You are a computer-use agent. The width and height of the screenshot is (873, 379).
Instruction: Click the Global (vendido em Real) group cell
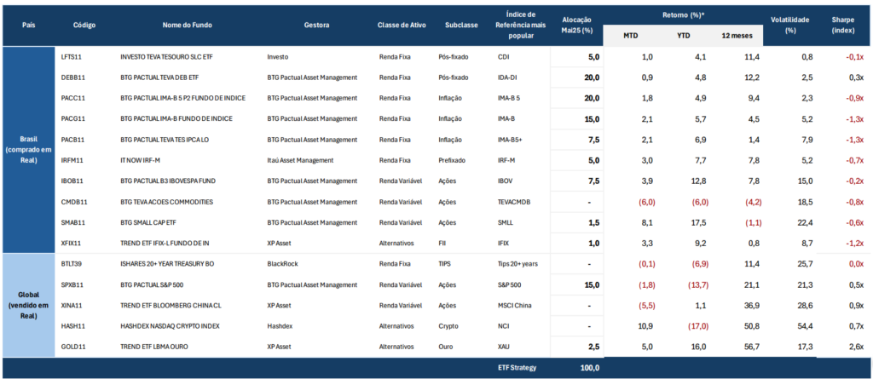tap(27, 306)
